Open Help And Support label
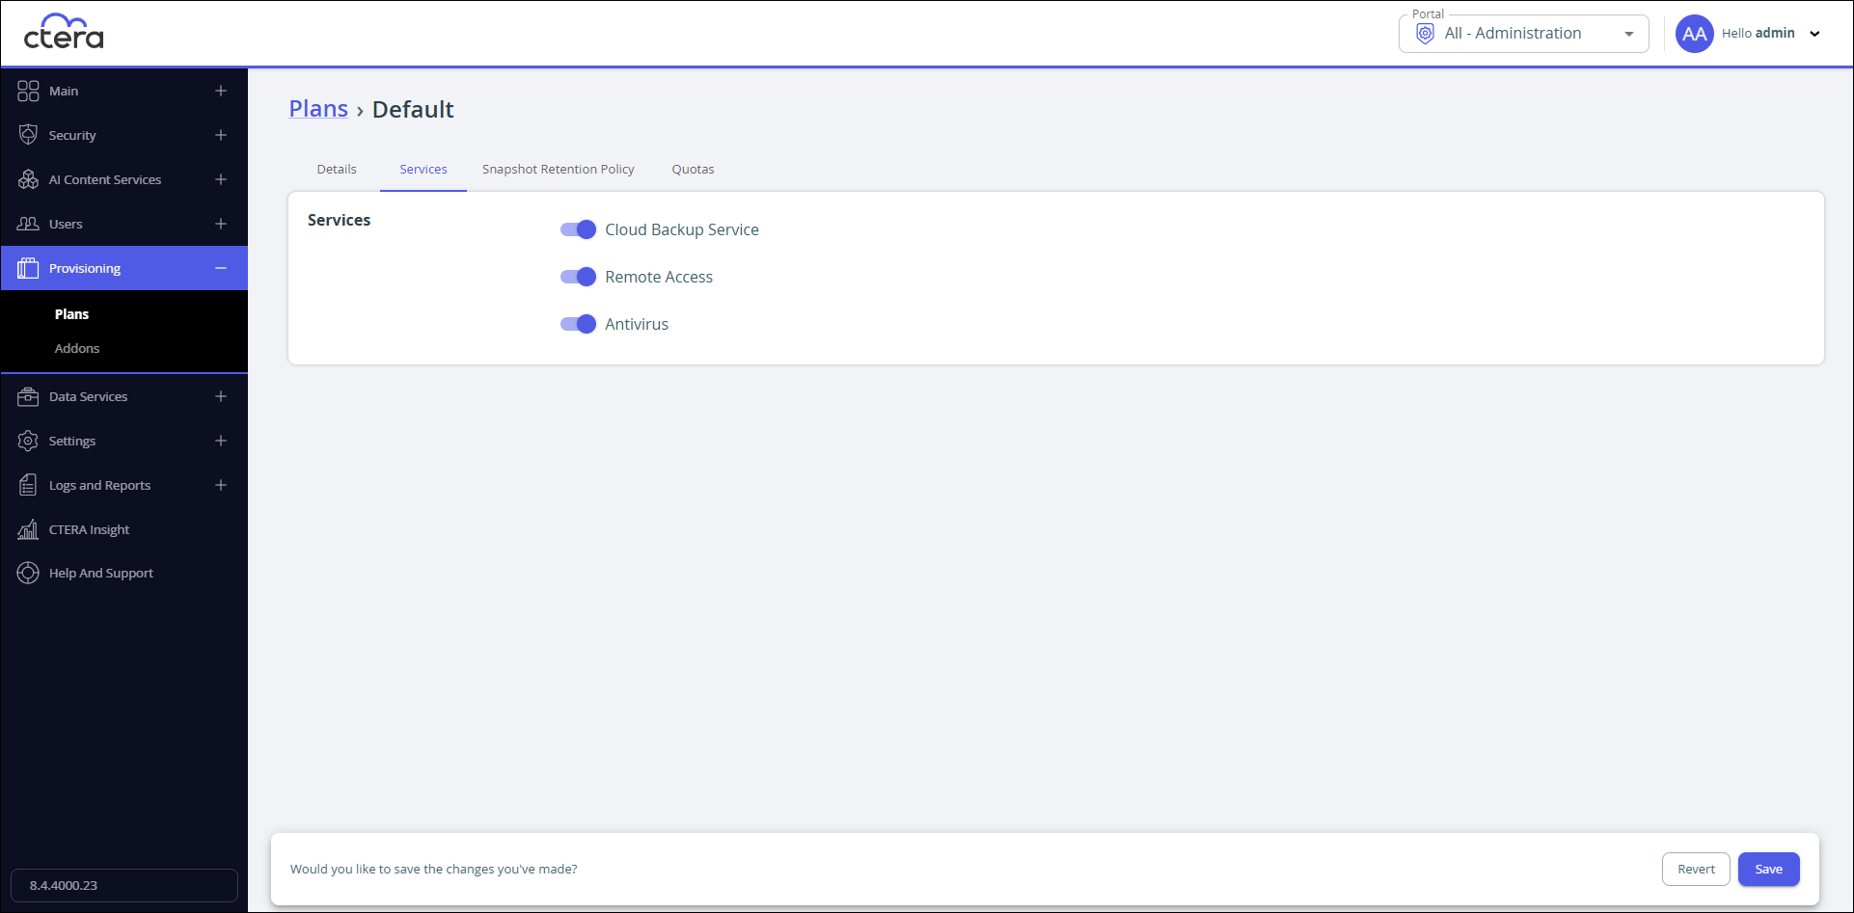The height and width of the screenshot is (913, 1854). coord(101,573)
